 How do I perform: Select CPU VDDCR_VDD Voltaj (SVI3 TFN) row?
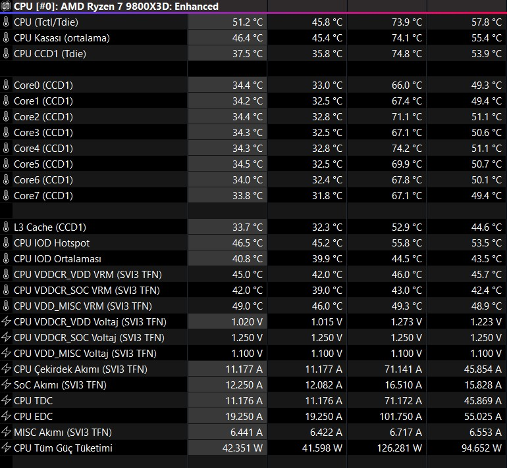[254, 322]
